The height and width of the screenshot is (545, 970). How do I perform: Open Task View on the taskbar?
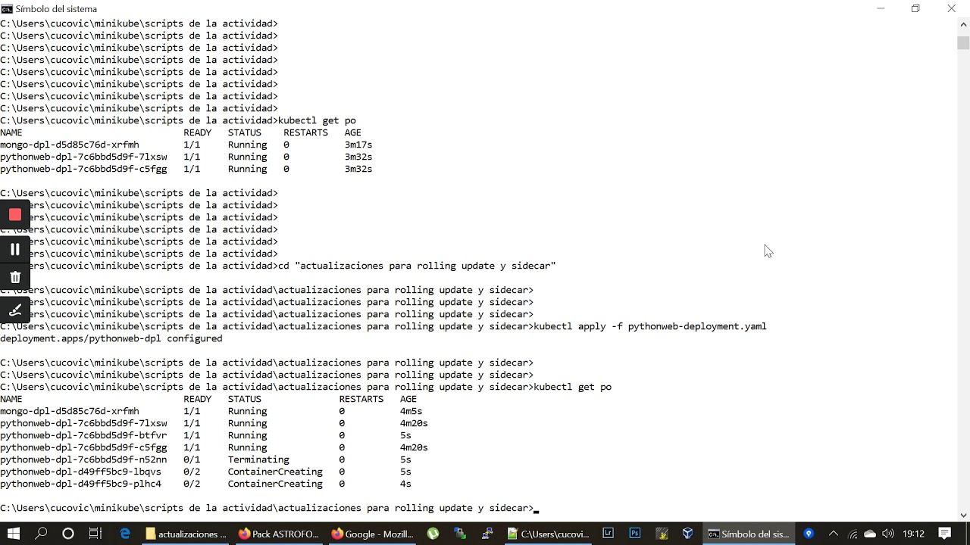point(95,534)
